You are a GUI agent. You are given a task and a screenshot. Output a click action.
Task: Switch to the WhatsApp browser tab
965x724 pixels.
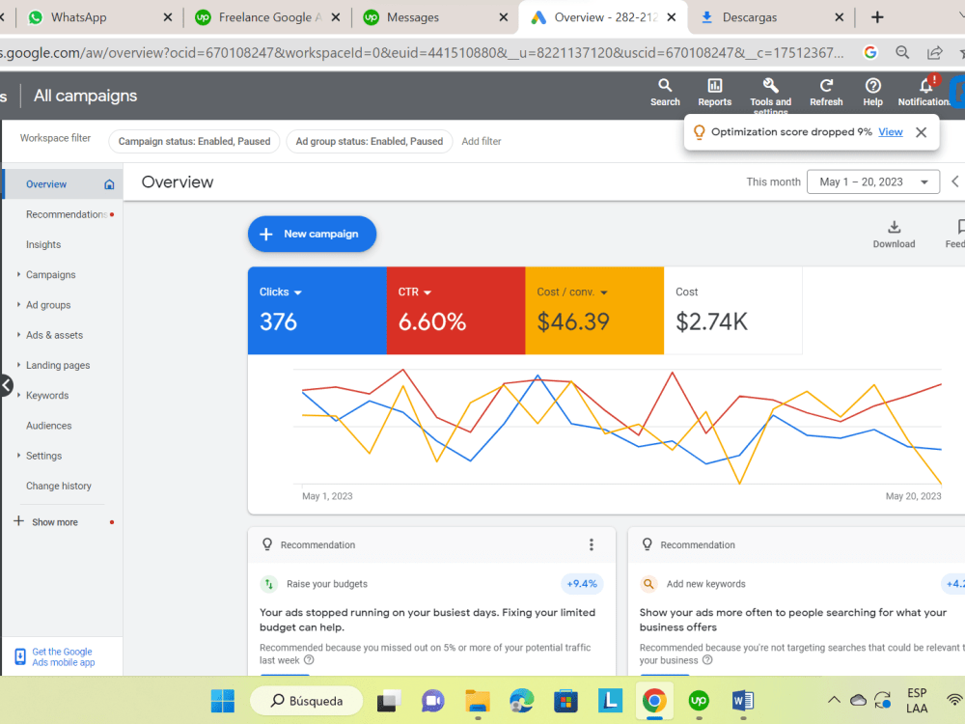click(x=78, y=17)
